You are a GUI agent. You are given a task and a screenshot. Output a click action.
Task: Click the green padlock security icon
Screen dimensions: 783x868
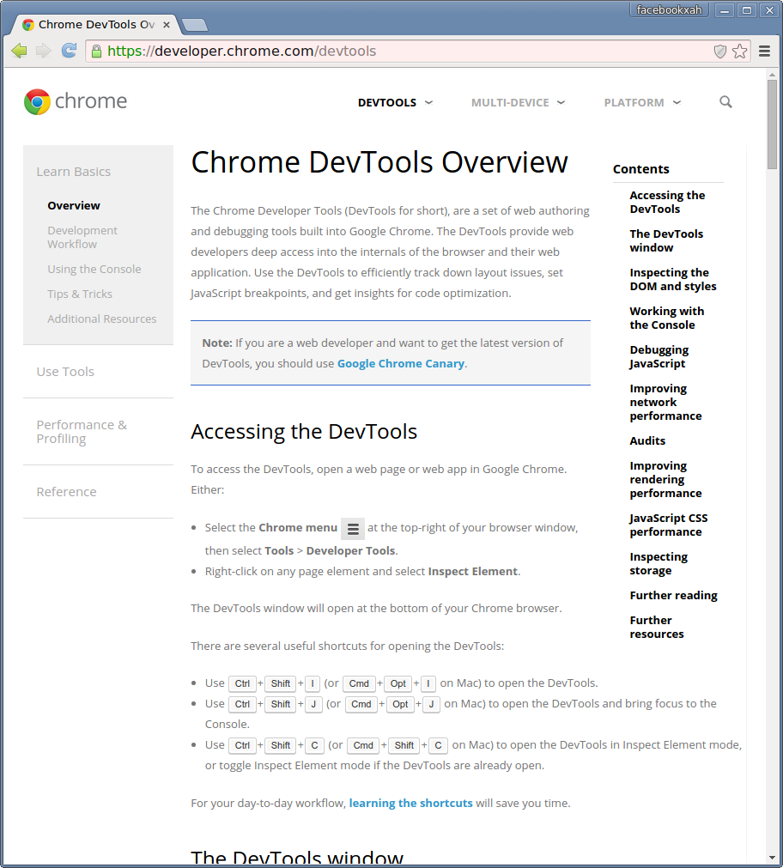coord(96,52)
